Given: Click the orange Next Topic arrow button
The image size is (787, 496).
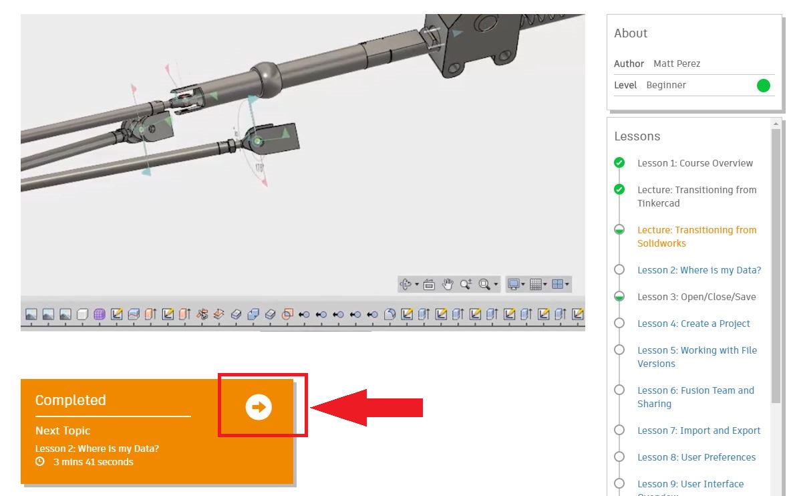Looking at the screenshot, I should pos(259,405).
